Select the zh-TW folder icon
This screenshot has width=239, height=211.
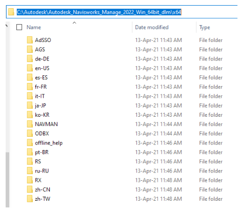[30, 199]
